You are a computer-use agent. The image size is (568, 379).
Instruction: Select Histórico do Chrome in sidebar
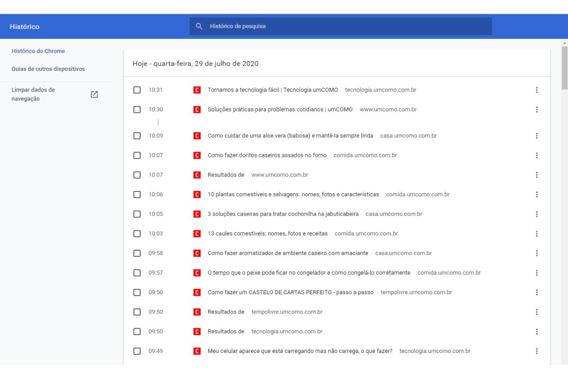tap(38, 51)
